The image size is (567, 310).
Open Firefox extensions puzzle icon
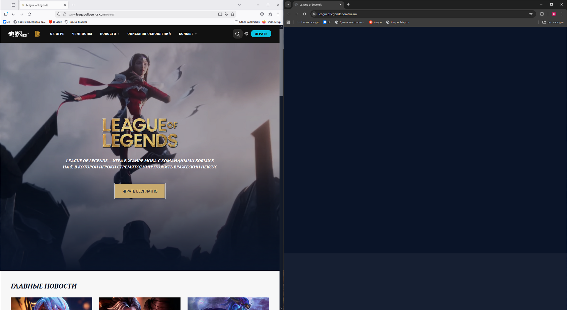[x=270, y=14]
